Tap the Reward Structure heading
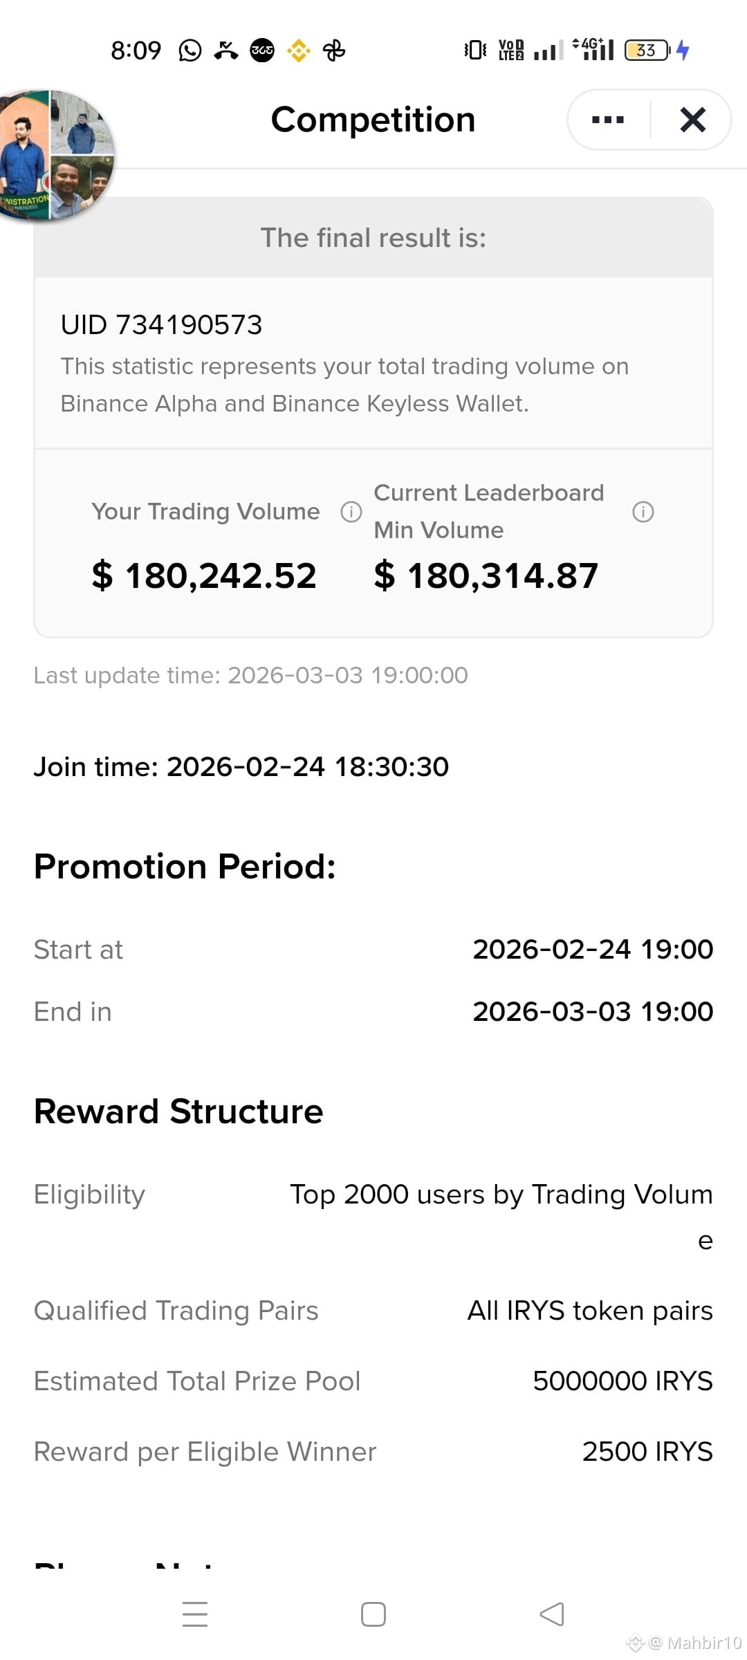The height and width of the screenshot is (1660, 747). (178, 1112)
